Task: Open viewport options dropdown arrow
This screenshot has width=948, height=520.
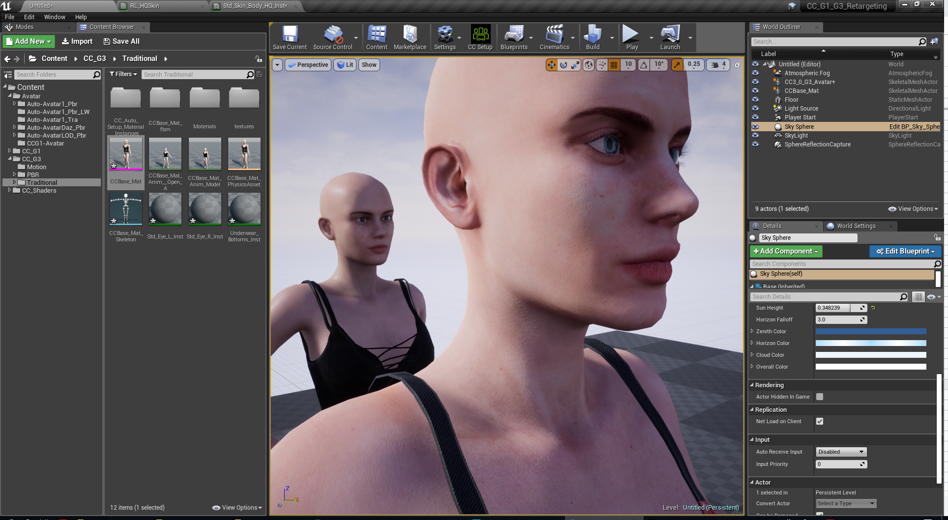Action: pos(277,65)
